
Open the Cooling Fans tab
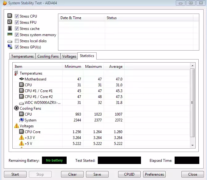point(48,56)
